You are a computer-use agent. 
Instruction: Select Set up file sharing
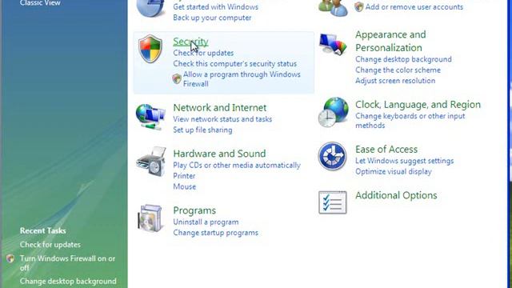point(202,130)
